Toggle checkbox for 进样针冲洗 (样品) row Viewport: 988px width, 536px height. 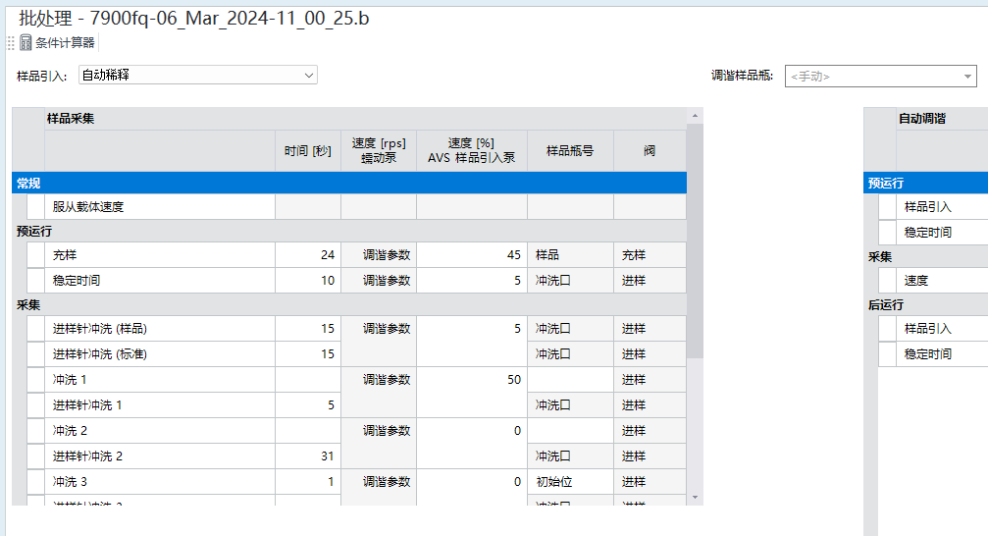[36, 329]
